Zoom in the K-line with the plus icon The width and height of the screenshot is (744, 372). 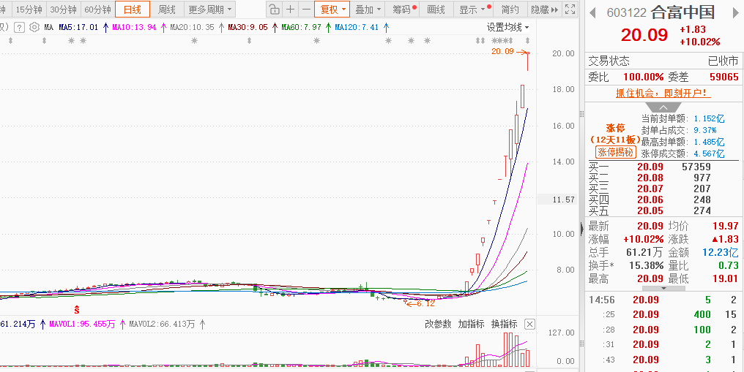(291, 9)
